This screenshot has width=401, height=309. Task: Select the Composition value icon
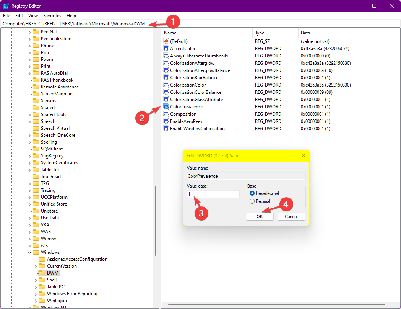coord(167,114)
